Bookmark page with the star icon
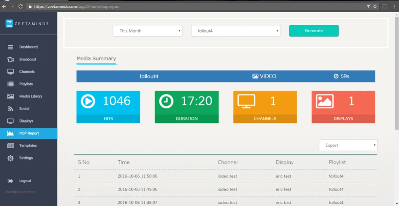 coord(375,6)
